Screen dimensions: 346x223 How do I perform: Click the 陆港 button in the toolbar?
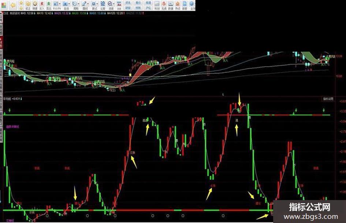pyautogui.click(x=148, y=3)
